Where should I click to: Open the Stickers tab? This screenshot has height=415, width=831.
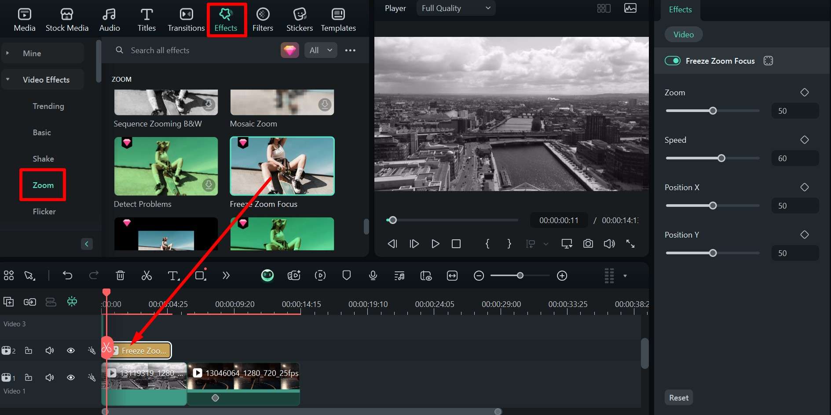coord(300,20)
